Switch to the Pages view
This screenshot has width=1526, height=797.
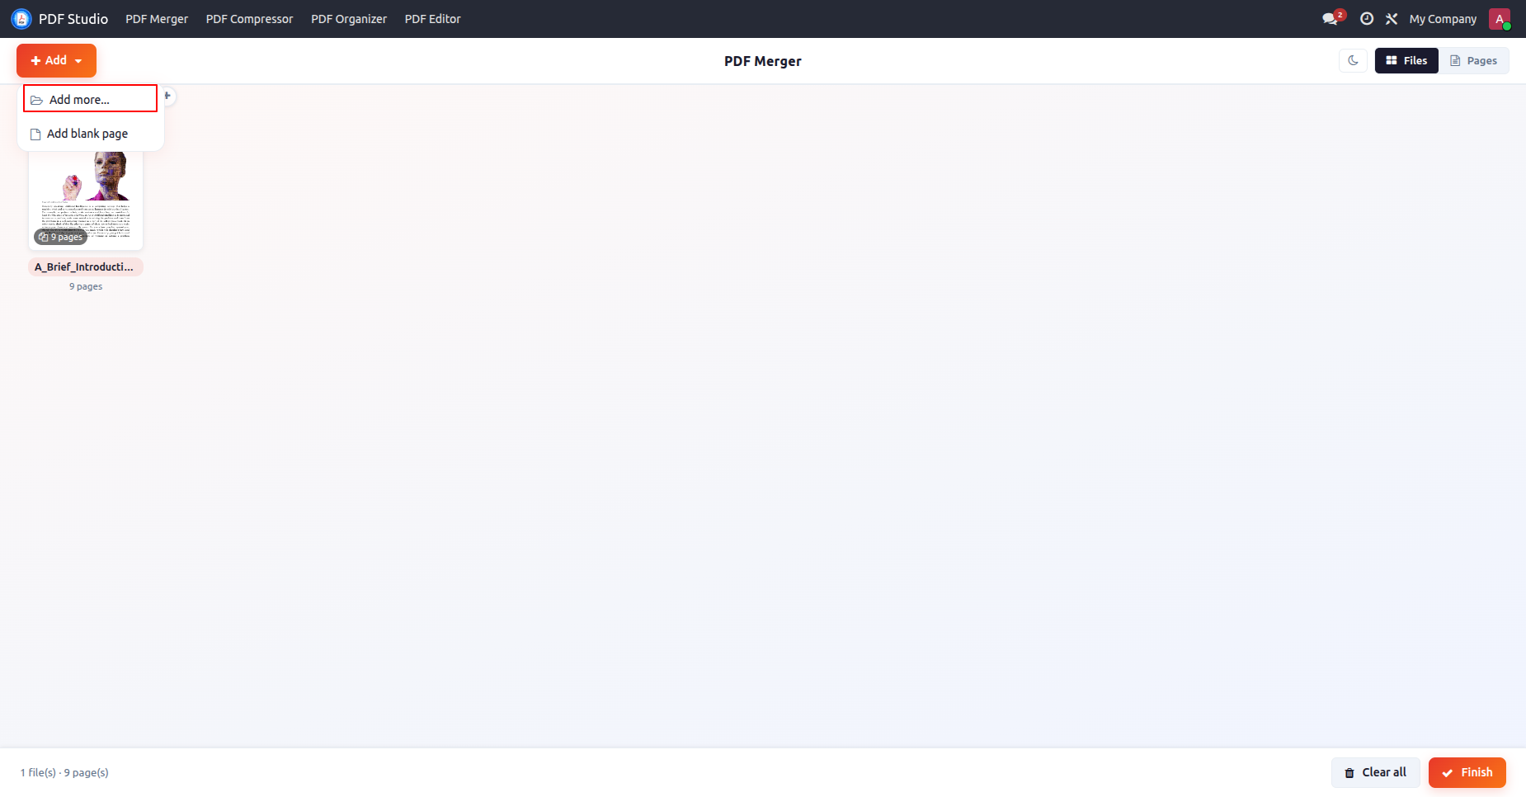1474,60
